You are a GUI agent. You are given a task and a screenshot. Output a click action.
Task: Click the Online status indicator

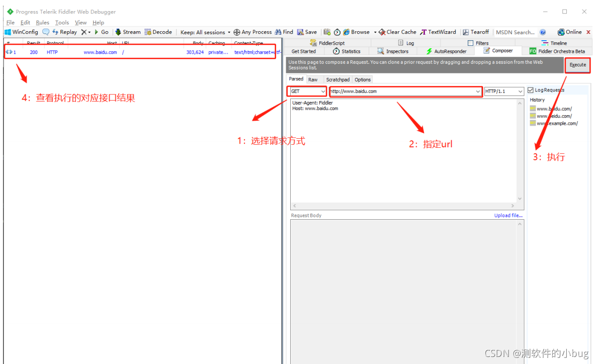(x=569, y=32)
